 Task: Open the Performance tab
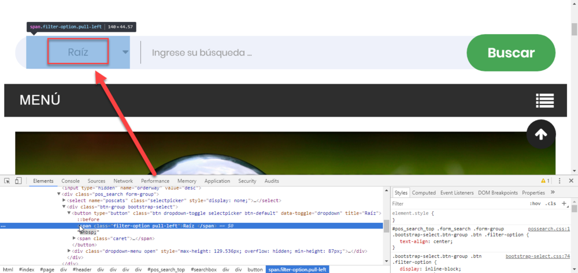coord(155,181)
